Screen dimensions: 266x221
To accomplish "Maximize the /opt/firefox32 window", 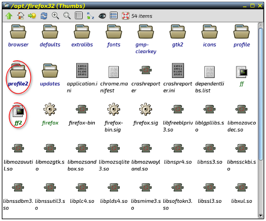I will (x=252, y=6).
